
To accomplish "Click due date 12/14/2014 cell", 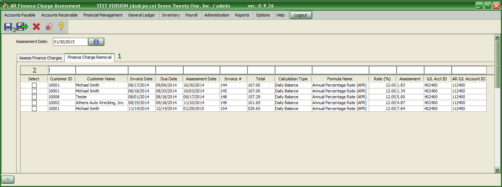I will tap(169, 109).
